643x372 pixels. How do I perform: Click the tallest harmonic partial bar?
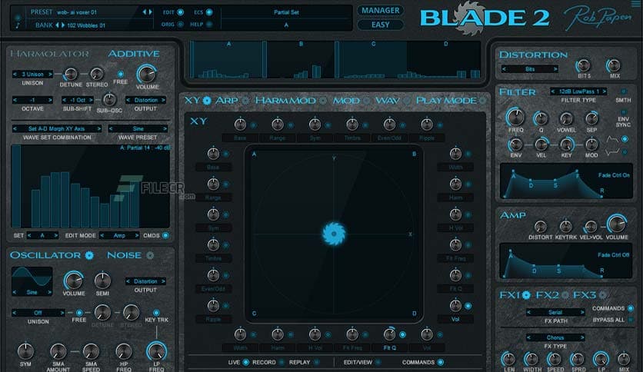click(x=16, y=187)
